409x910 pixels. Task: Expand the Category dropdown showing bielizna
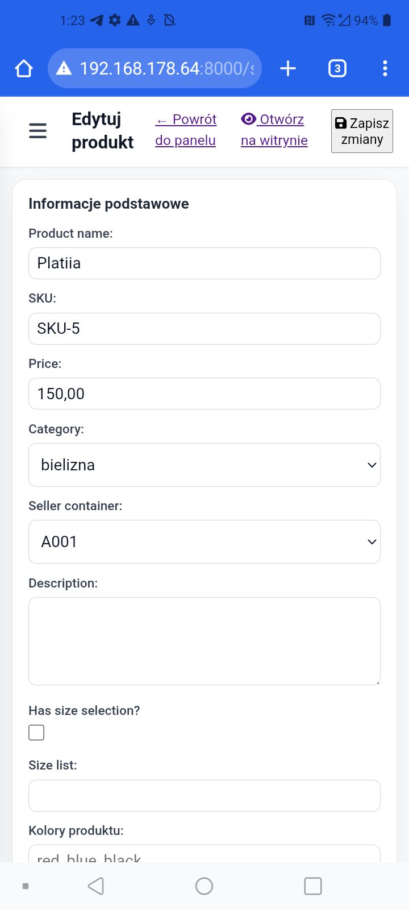pos(204,465)
